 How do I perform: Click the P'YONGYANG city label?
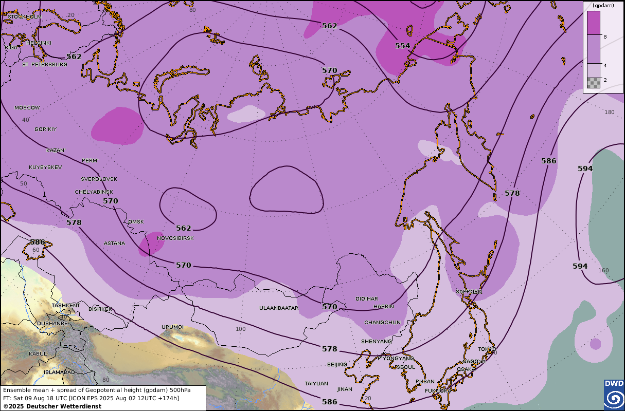coord(396,359)
